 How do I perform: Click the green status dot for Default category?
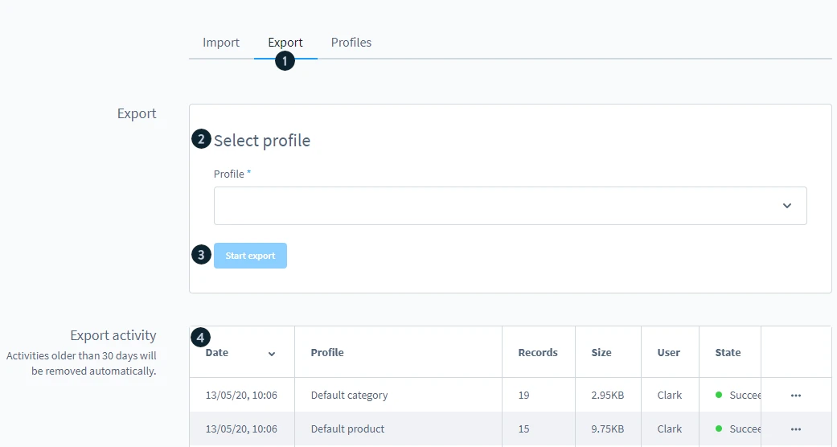(719, 395)
